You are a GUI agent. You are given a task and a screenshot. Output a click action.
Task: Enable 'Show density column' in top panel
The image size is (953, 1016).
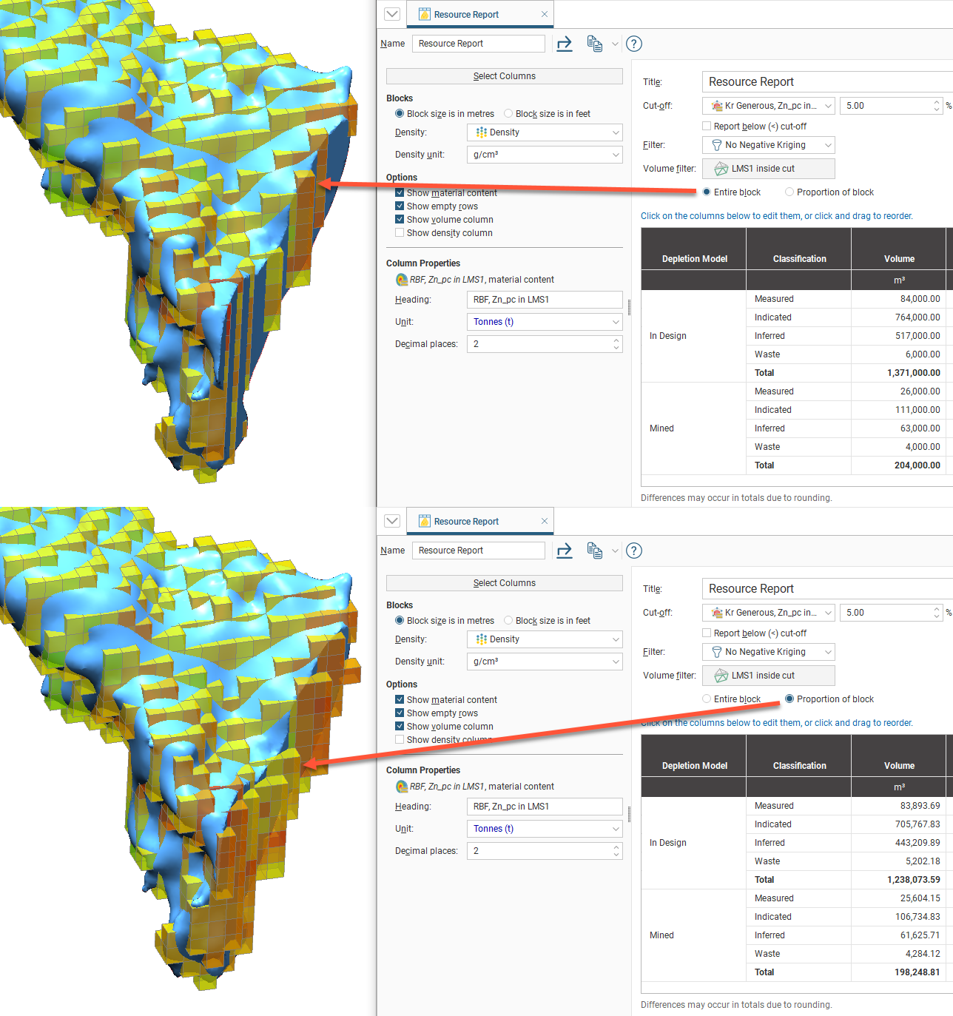pyautogui.click(x=400, y=233)
